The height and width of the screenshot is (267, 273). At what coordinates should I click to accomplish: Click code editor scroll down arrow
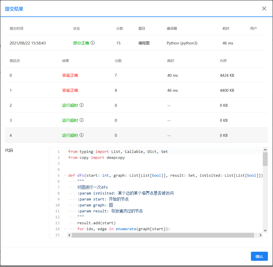coord(265,230)
